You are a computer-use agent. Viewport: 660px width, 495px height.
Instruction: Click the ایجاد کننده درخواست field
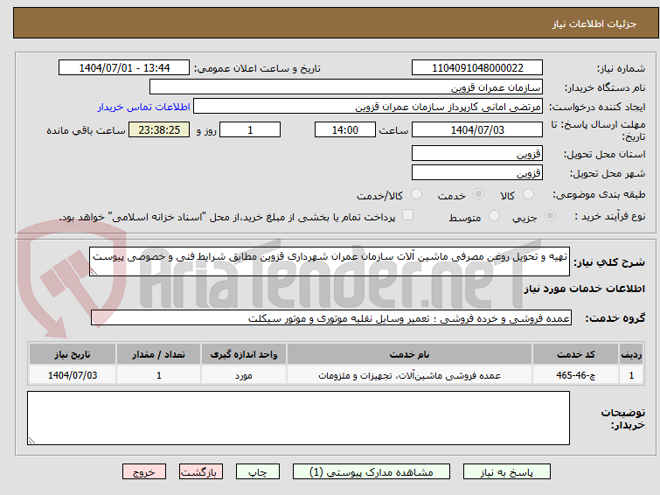tap(368, 107)
